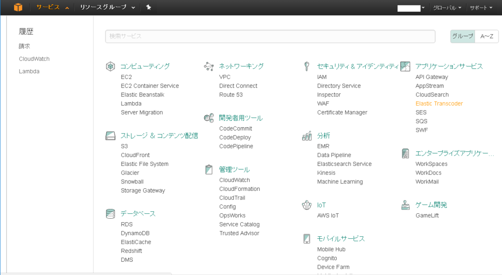Open Certificate Manager
The image size is (502, 275).
[342, 113]
